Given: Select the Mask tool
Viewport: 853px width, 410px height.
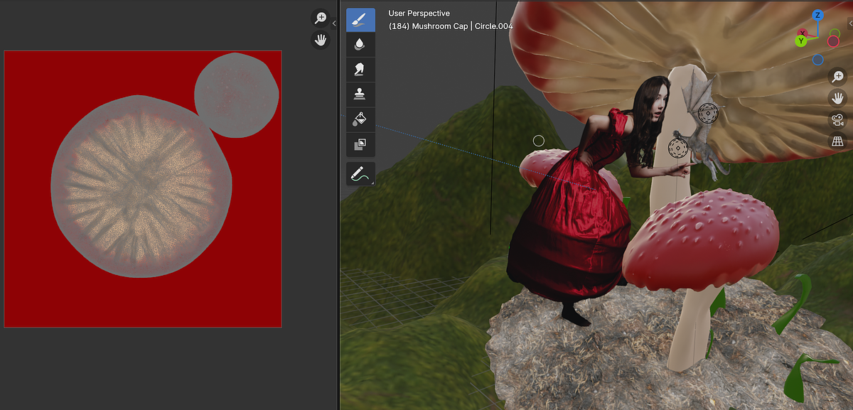Looking at the screenshot, I should tap(360, 144).
